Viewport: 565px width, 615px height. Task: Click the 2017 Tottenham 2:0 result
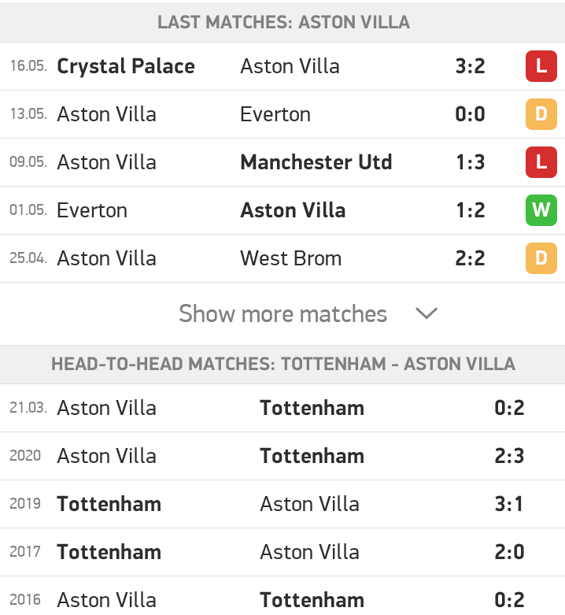point(509,552)
